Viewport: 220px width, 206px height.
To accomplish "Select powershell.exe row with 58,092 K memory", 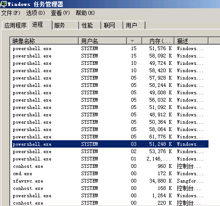I will point(110,56).
